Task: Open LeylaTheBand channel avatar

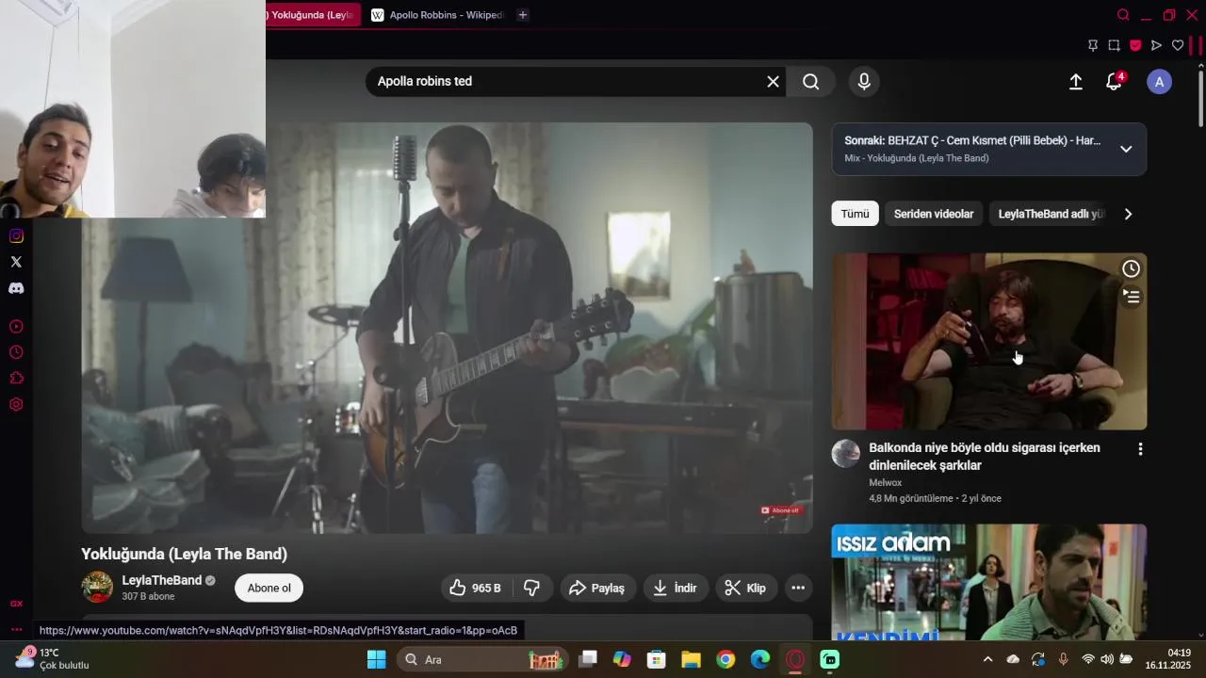Action: coord(97,588)
